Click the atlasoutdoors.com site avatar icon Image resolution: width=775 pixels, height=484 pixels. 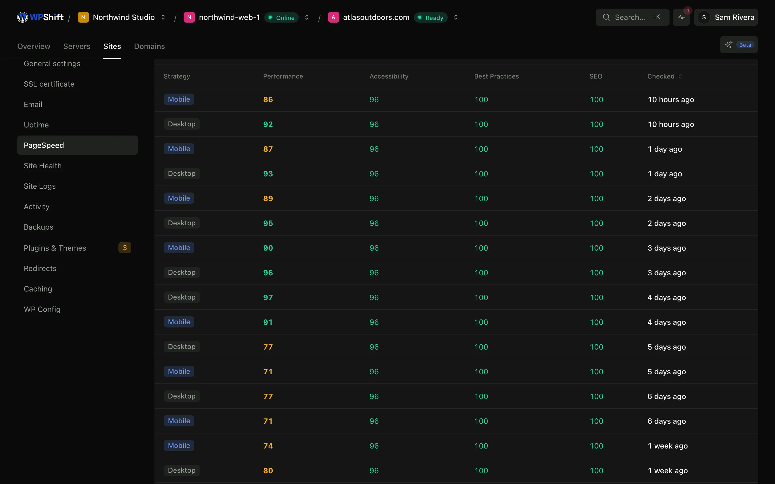(333, 17)
